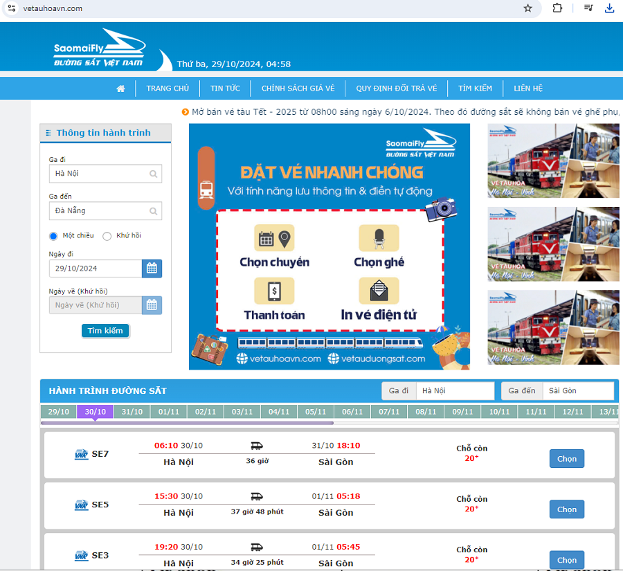The image size is (623, 571).
Task: Choose the SE7 train with Chọn button
Action: tap(566, 459)
